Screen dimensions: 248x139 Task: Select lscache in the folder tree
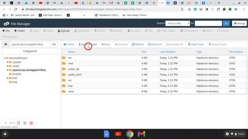(x=16, y=74)
